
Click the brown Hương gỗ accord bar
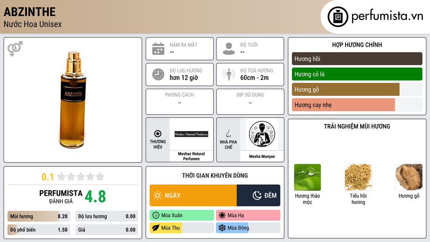[357, 89]
